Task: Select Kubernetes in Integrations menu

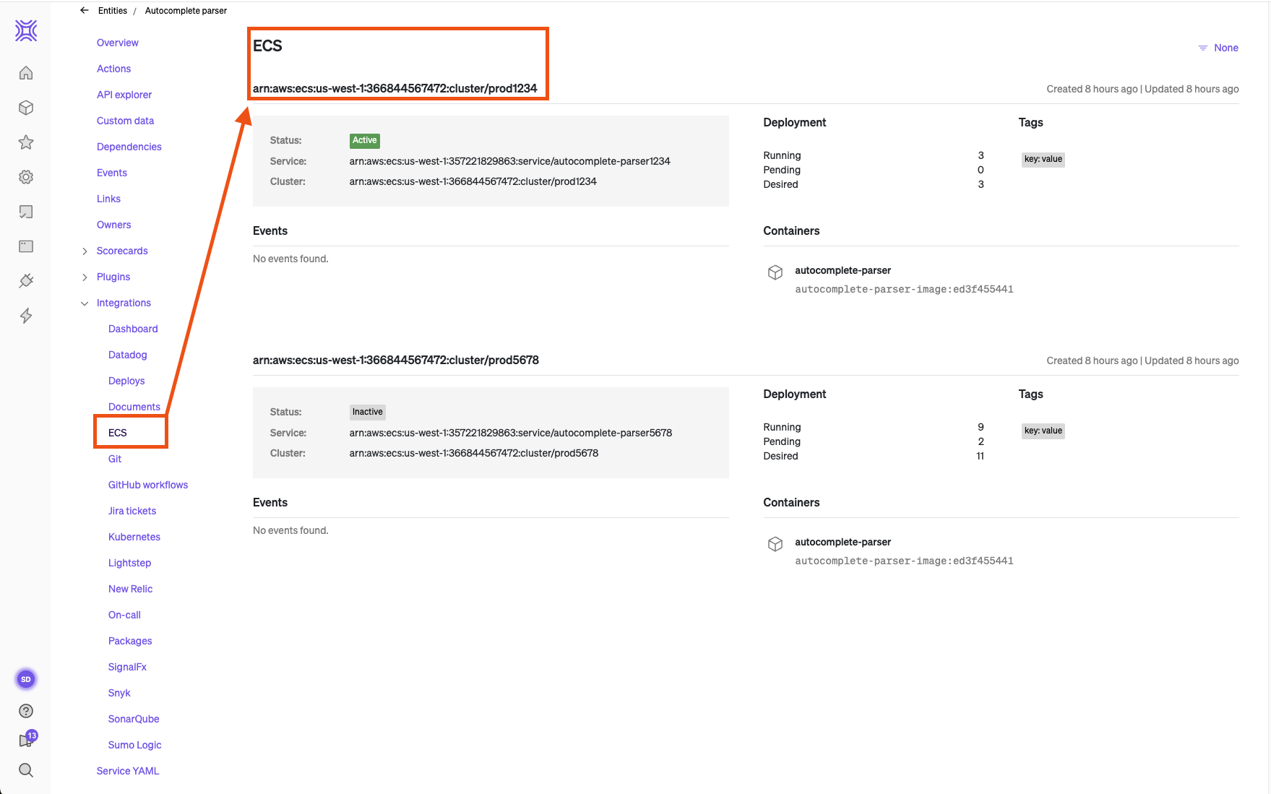Action: pyautogui.click(x=134, y=537)
